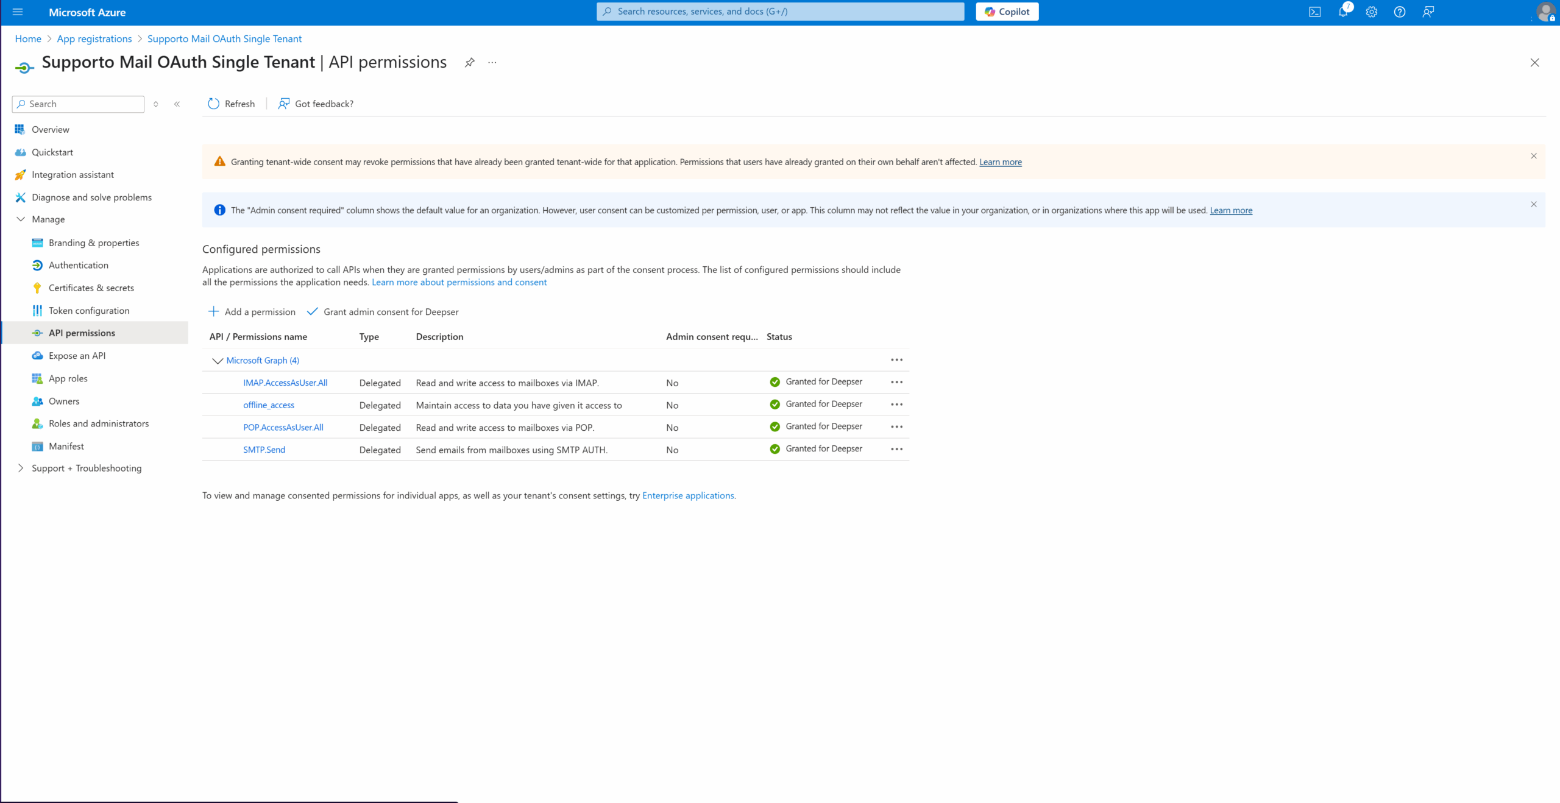Open the Enterprise applications link
1560x803 pixels.
(x=688, y=495)
